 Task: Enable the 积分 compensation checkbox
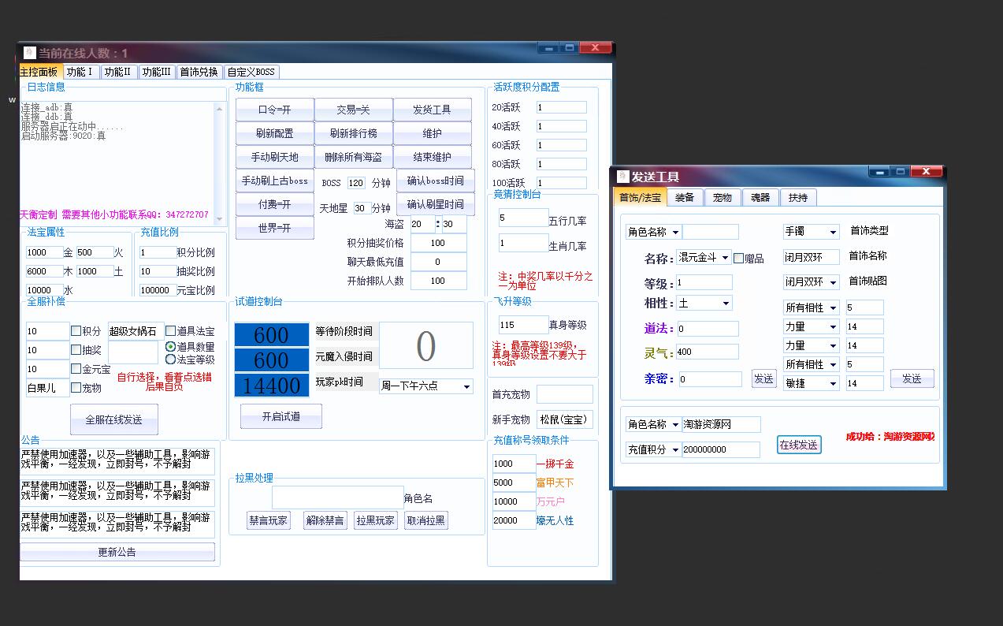[76, 331]
